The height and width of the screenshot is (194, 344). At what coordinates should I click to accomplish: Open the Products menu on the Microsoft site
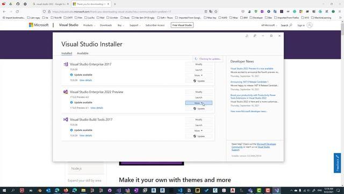(89, 25)
